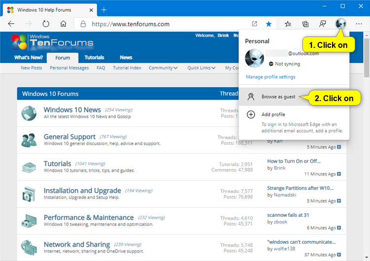Click the Tutorials forum icon
This screenshot has height=261, width=370.
pyautogui.click(x=29, y=167)
